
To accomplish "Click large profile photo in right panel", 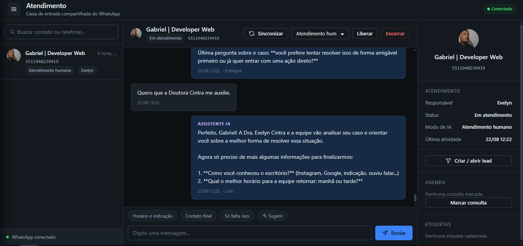I will [x=469, y=39].
